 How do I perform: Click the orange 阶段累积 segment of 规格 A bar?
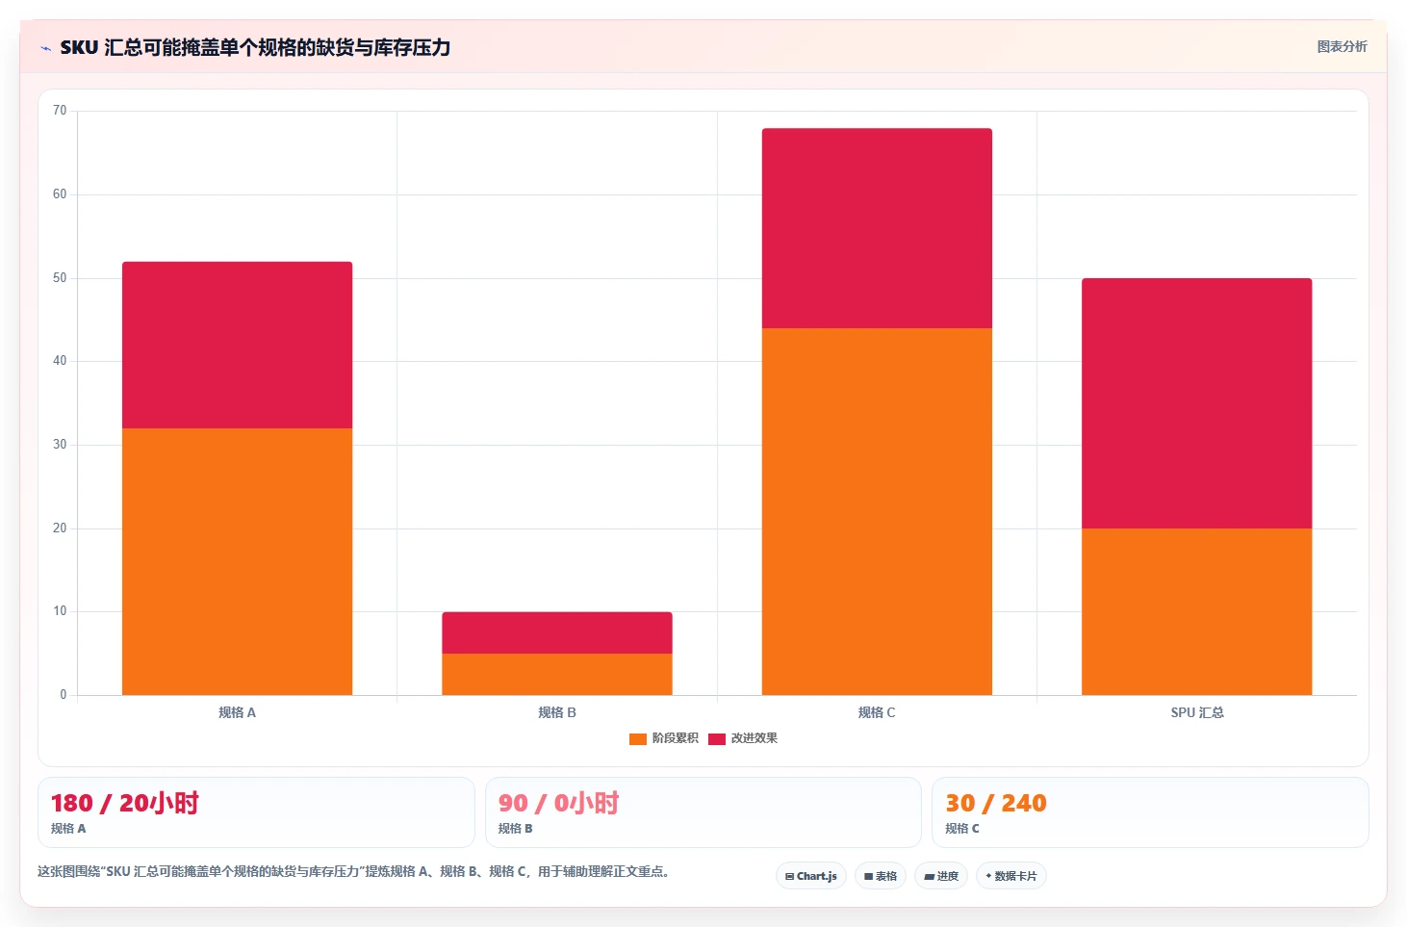pyautogui.click(x=237, y=561)
